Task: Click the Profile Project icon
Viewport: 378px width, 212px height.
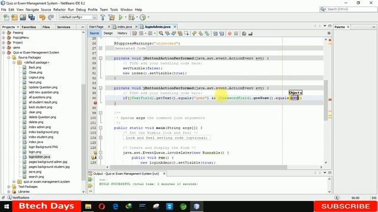Action: click(x=143, y=17)
